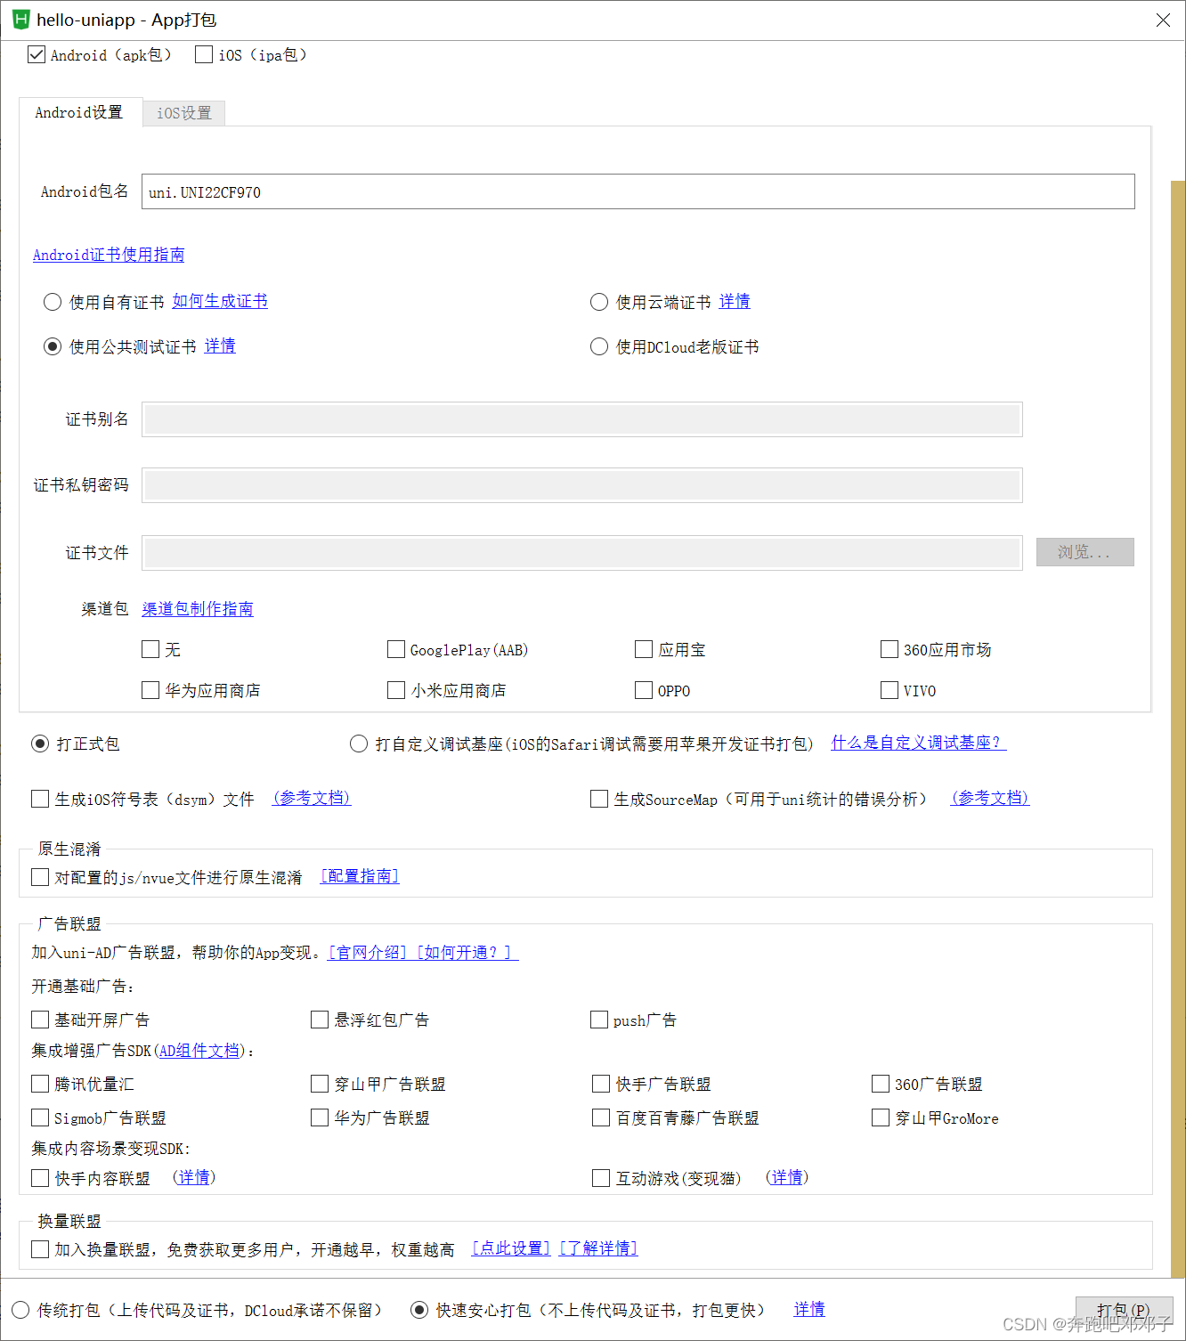Uncheck the Android (apk包) option
The height and width of the screenshot is (1341, 1186).
tap(36, 54)
